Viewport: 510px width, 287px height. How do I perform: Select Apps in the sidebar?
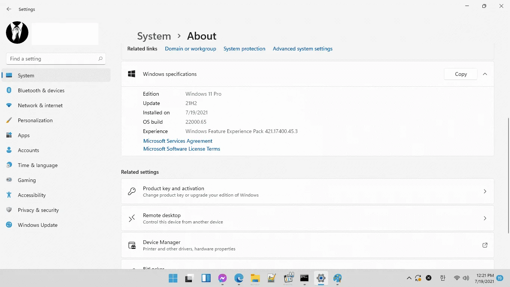click(56, 135)
